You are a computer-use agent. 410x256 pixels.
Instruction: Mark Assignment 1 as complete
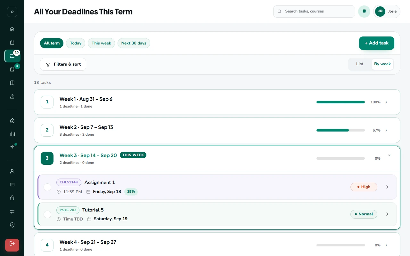(x=47, y=187)
